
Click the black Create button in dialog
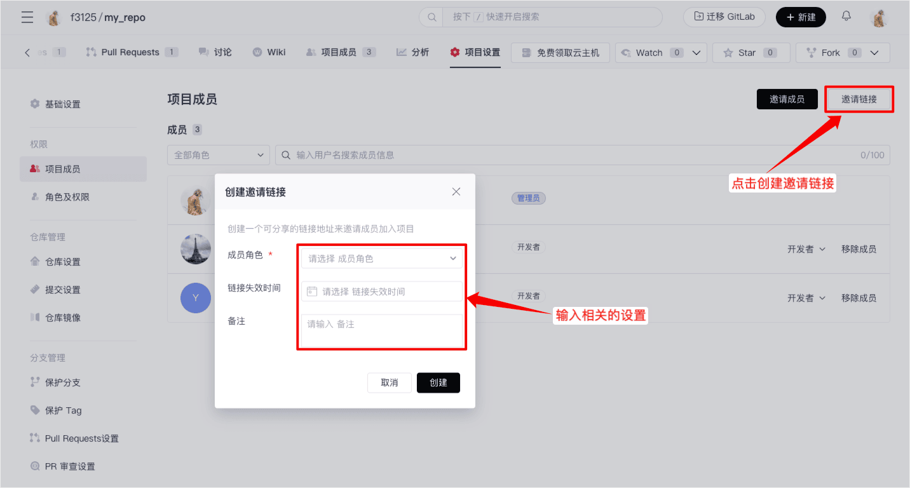pyautogui.click(x=438, y=383)
